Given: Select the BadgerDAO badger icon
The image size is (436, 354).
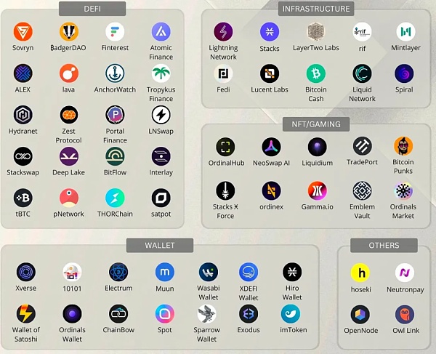Looking at the screenshot, I should point(69,32).
